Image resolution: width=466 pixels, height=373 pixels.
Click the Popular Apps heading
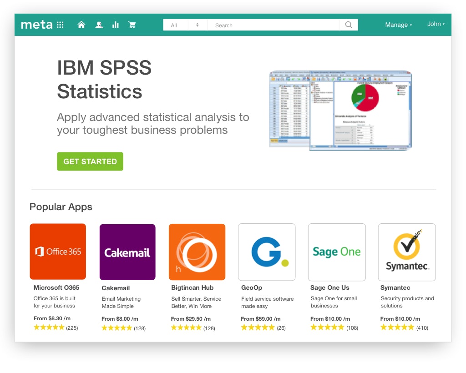[x=61, y=207]
